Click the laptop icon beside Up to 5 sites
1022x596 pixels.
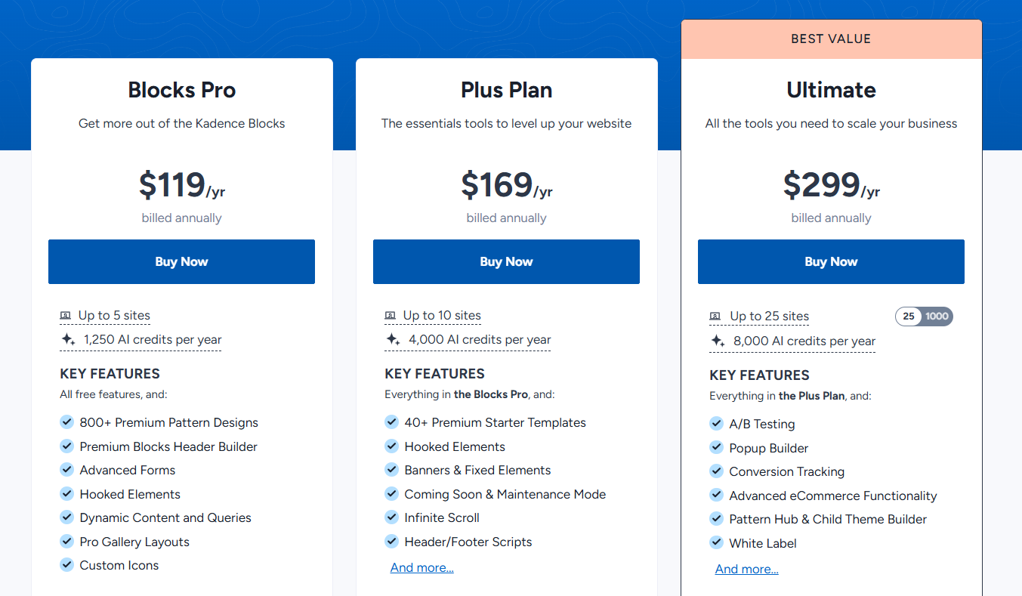pyautogui.click(x=66, y=315)
